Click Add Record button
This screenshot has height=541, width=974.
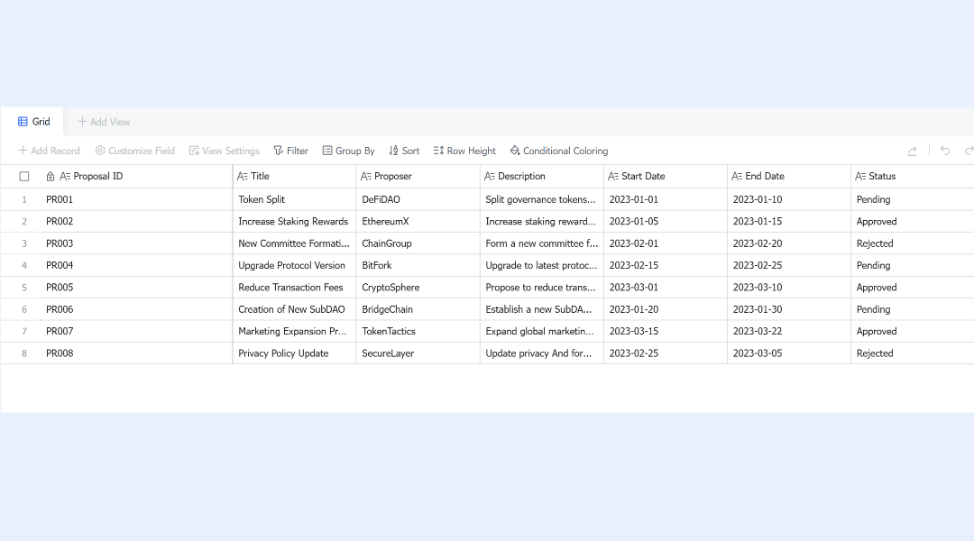[x=49, y=151]
